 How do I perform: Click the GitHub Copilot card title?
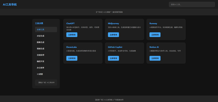tap(115, 47)
